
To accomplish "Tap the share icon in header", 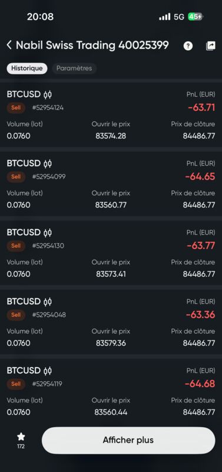I will (x=211, y=46).
